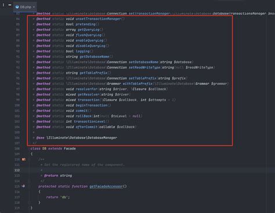Open the tab options three-dots menu

click(3, 5)
